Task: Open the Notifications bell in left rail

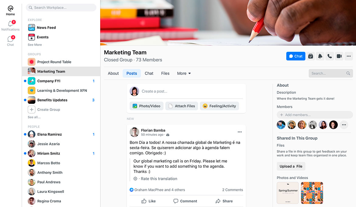Action: 10,24
